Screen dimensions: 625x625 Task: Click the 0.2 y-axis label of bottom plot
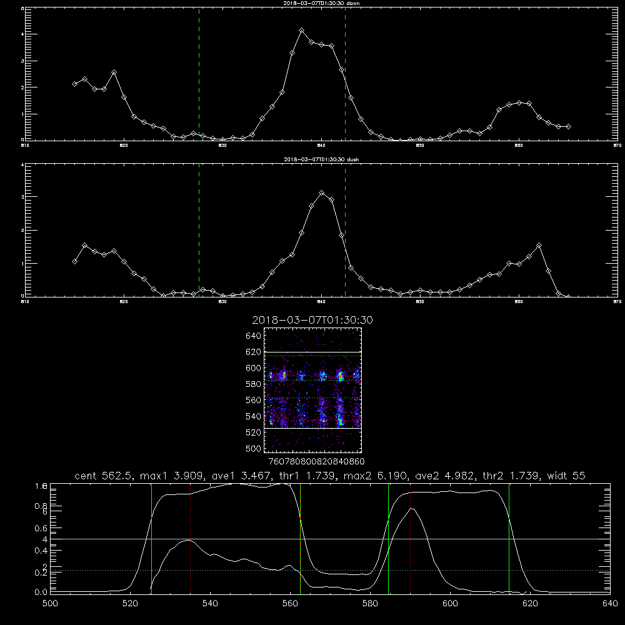[41, 572]
